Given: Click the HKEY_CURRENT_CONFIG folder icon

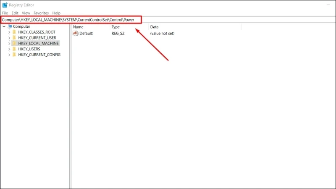Looking at the screenshot, I should pos(14,55).
